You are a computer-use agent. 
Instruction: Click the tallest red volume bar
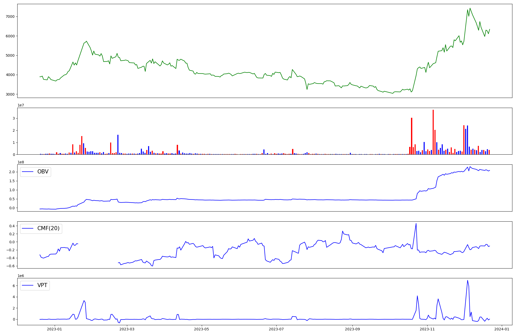pos(433,131)
